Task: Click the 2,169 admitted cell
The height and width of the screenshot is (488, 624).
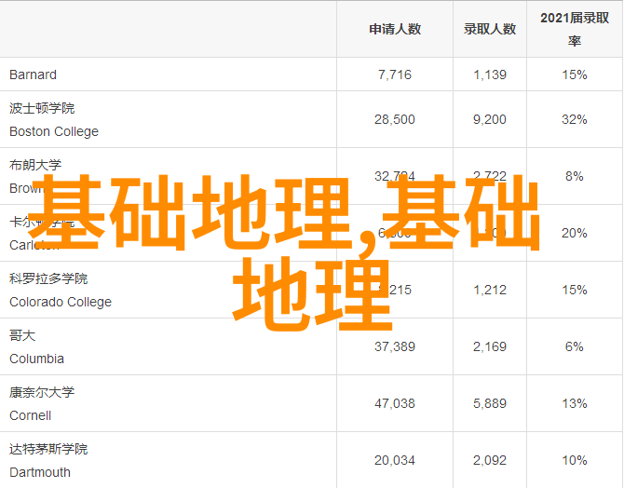Action: point(490,346)
